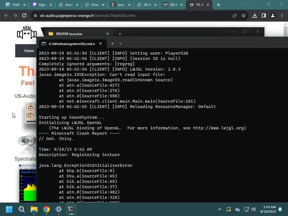Viewport: 288px width, 216px height.
Task: Open the notifications bell icon
Action: (280, 209)
